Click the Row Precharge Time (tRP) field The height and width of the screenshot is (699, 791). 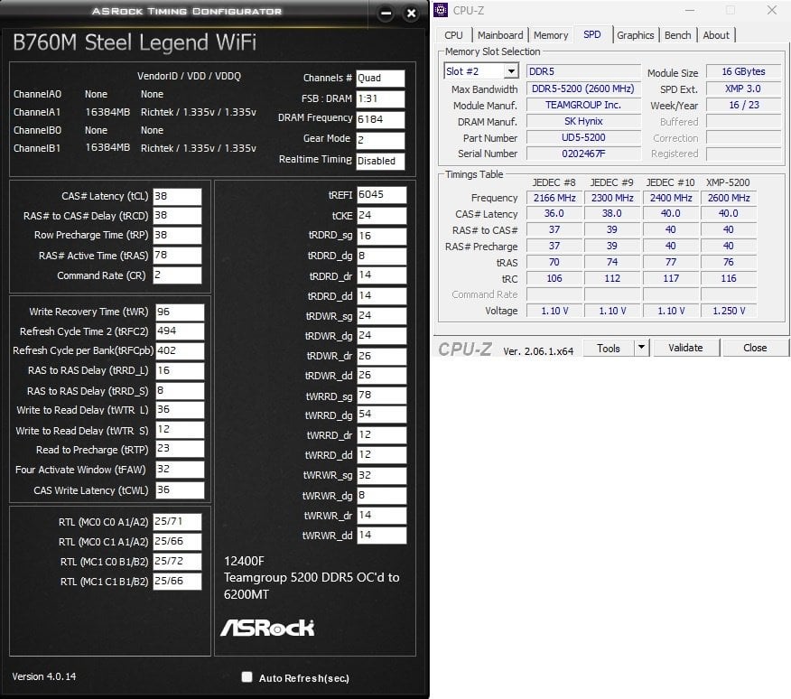click(x=177, y=235)
